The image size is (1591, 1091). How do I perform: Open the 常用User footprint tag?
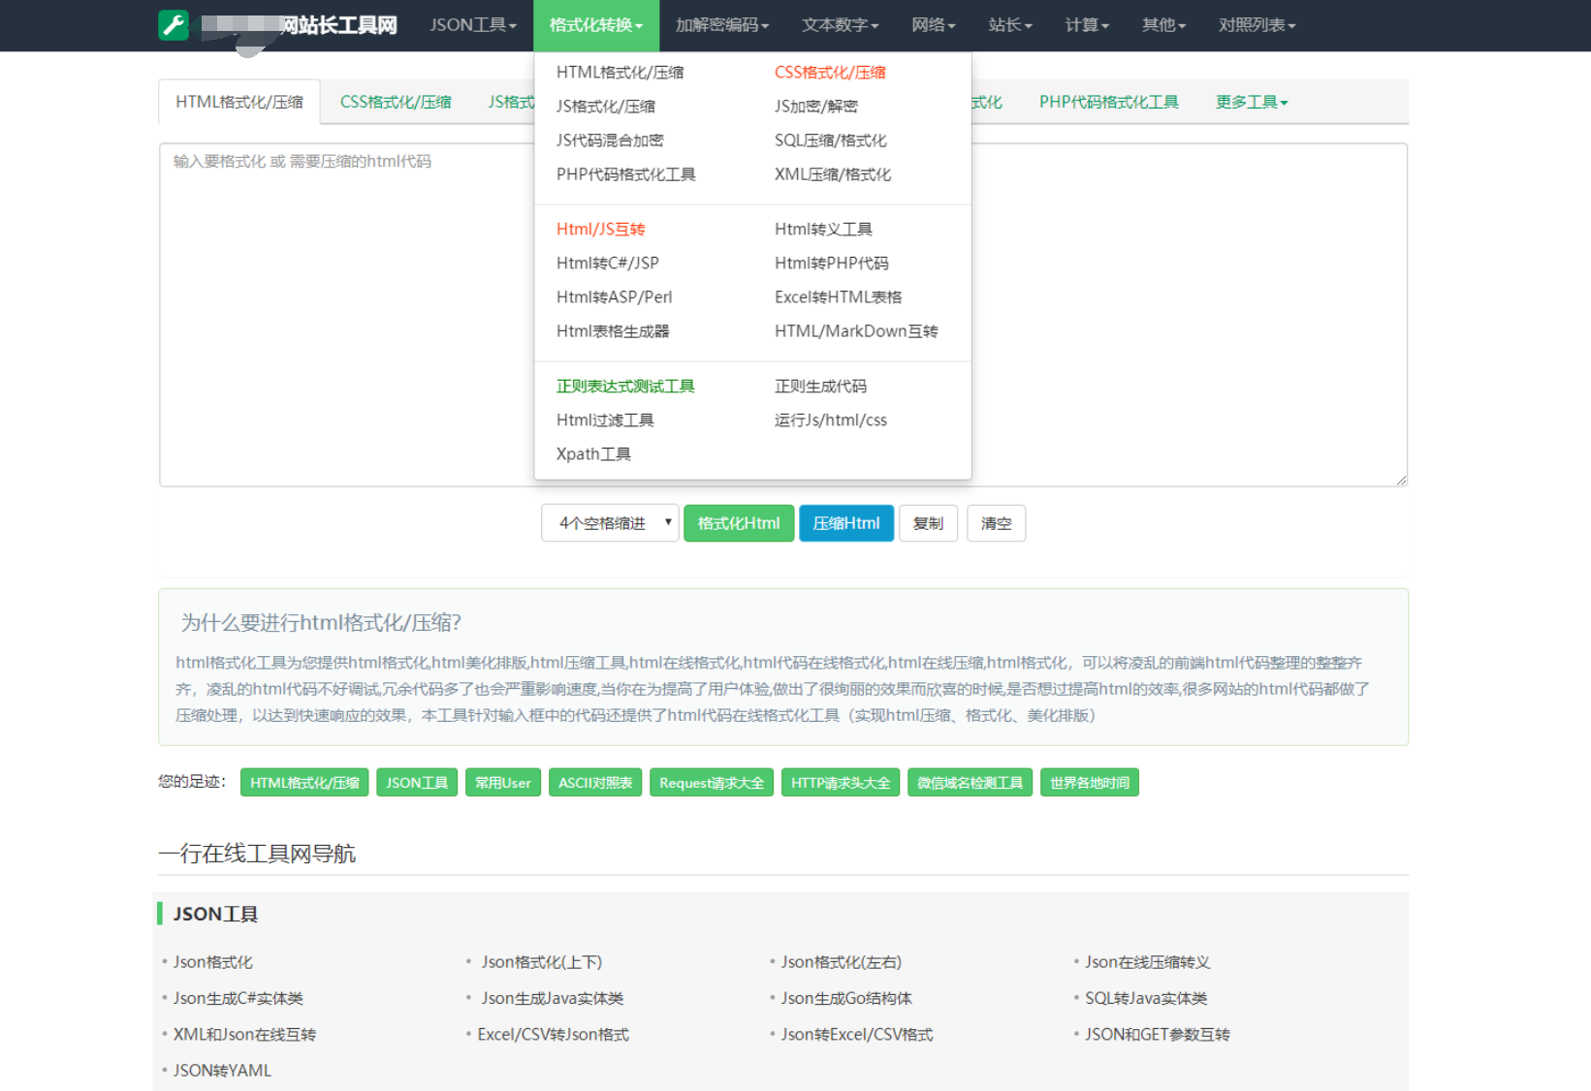point(503,782)
